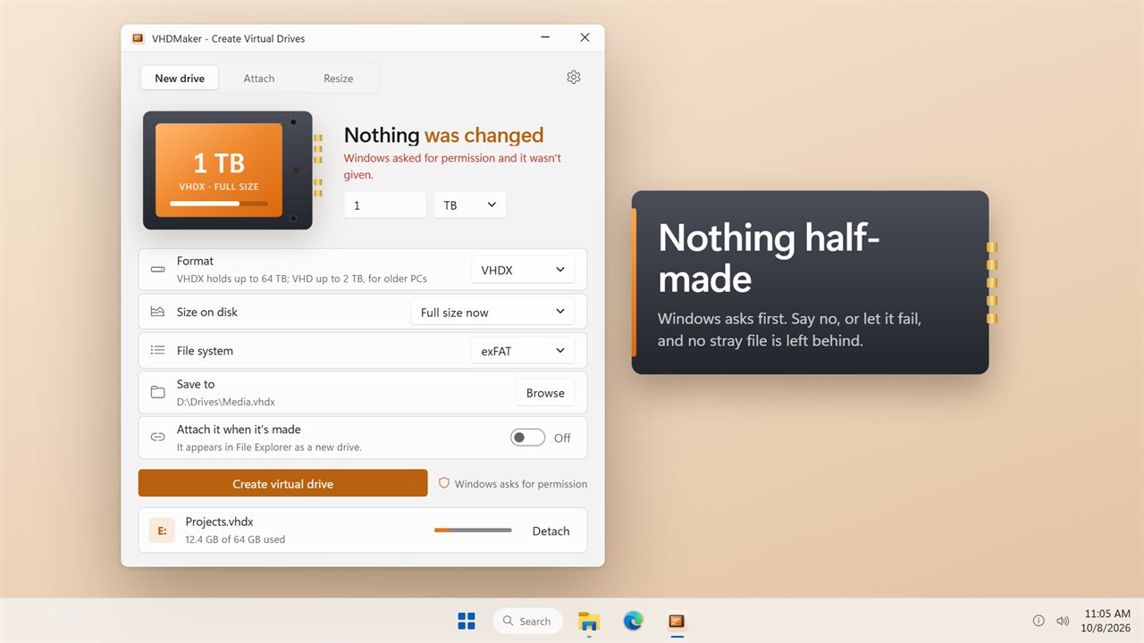The height and width of the screenshot is (643, 1144).
Task: Switch to the New drive tab
Action: point(180,78)
